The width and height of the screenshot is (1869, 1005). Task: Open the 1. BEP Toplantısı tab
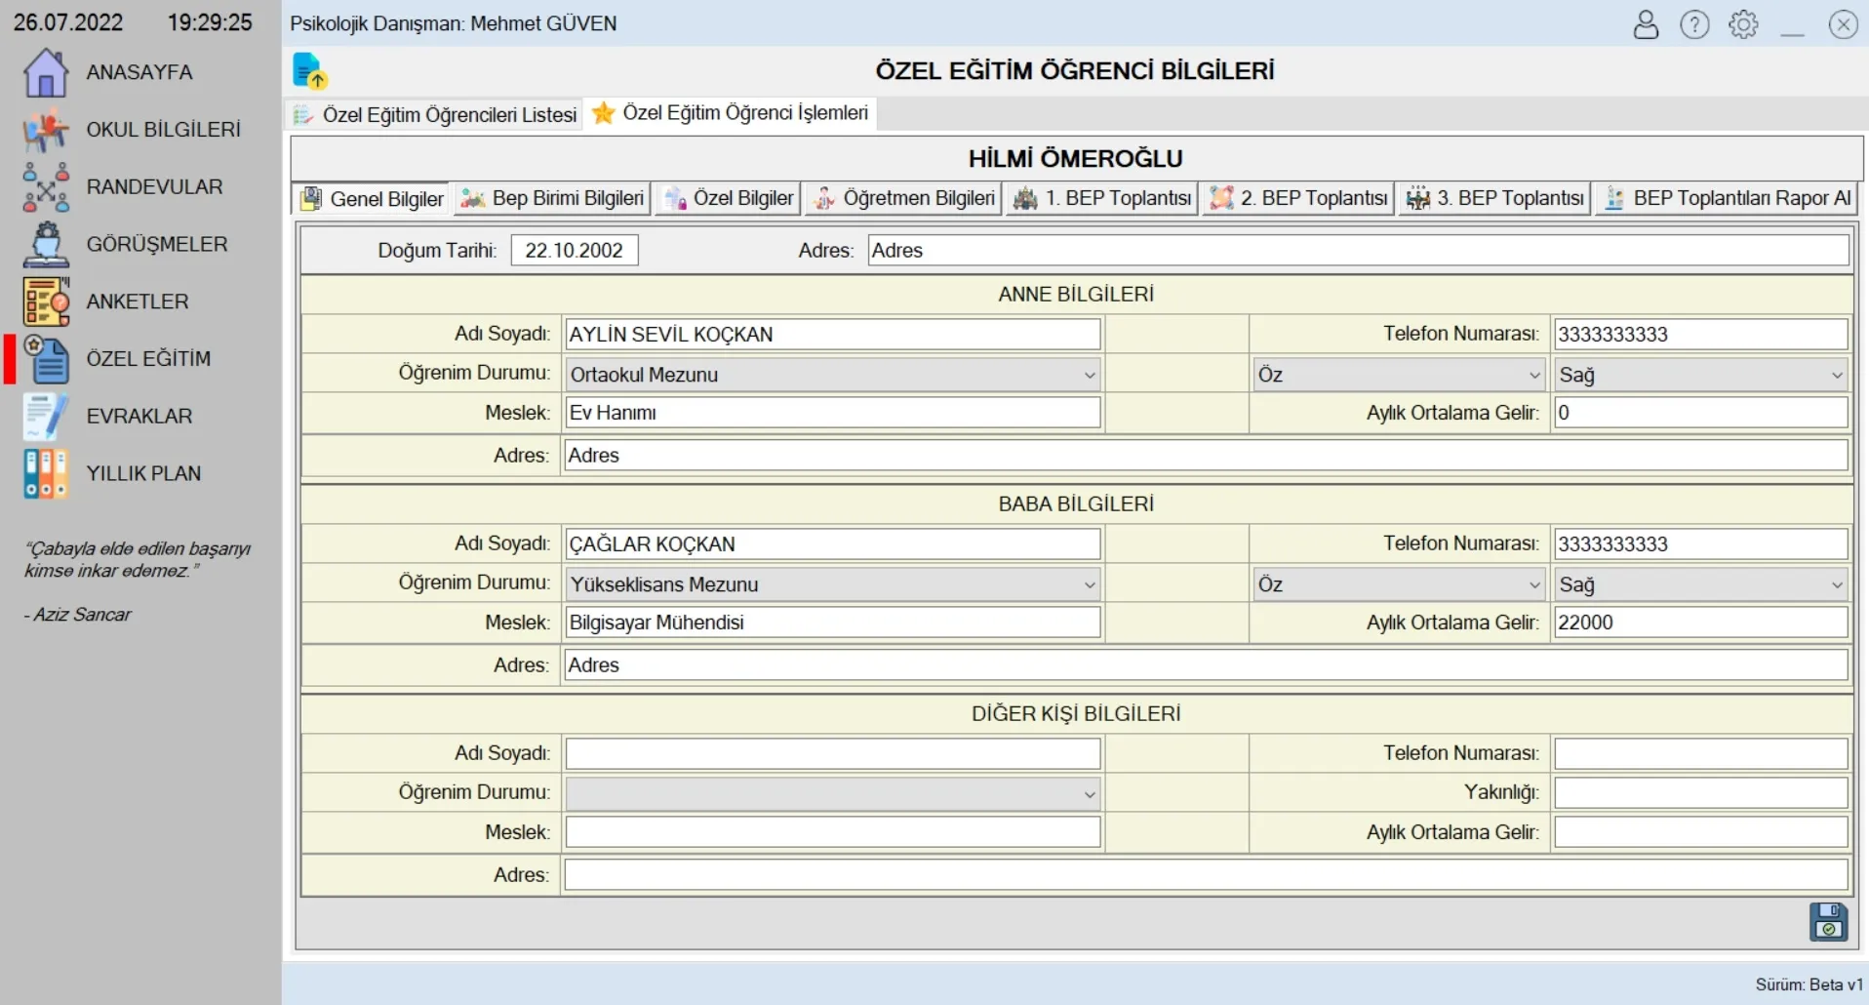tap(1103, 198)
